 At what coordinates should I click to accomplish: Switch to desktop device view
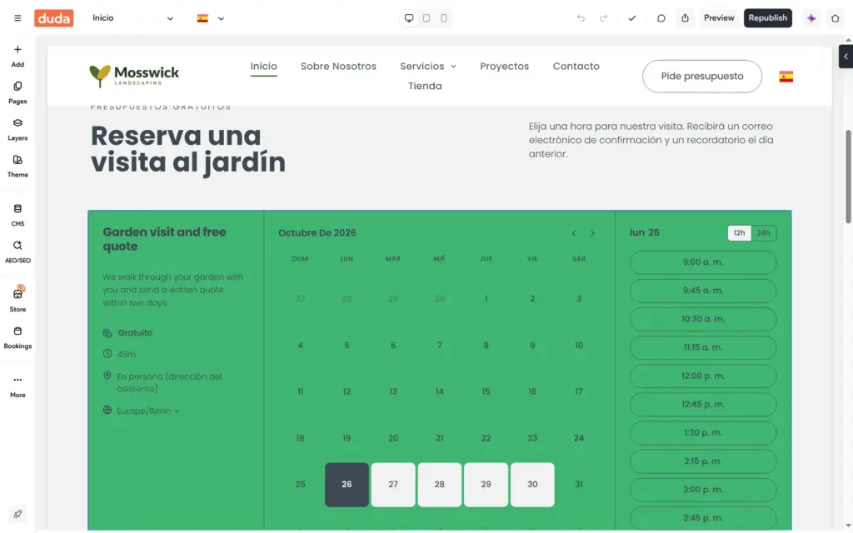(x=409, y=18)
